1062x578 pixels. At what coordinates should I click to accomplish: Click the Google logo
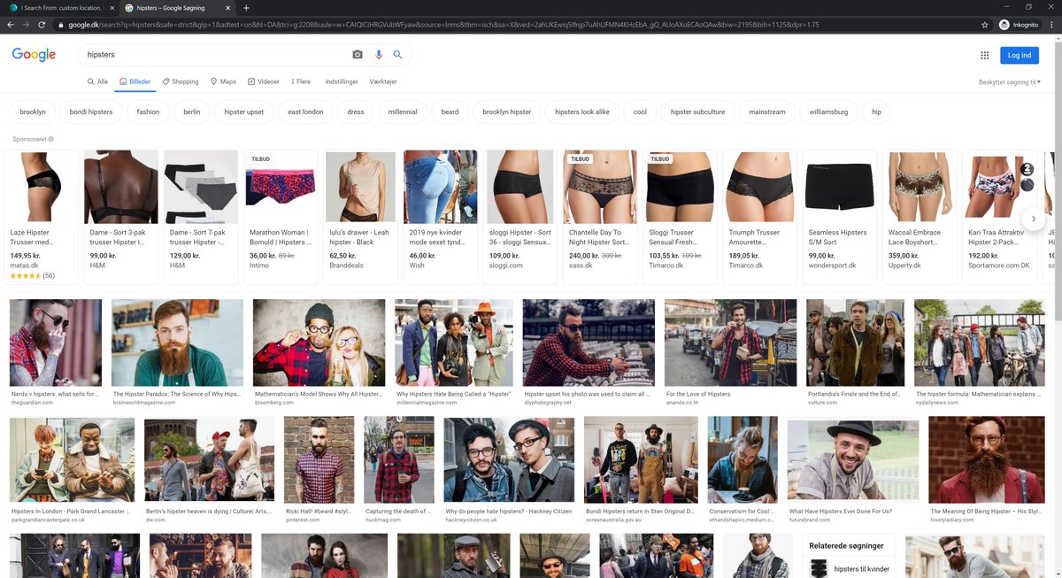point(34,55)
